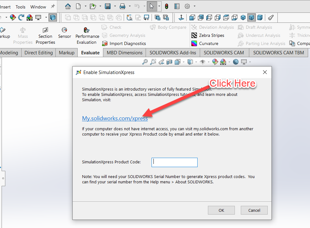
Task: Toggle the pin for the menu bar
Action: 53,7
